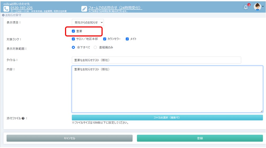Open フォームでのお問合せ link
Screen dimensions: 266x148
[x=115, y=8]
